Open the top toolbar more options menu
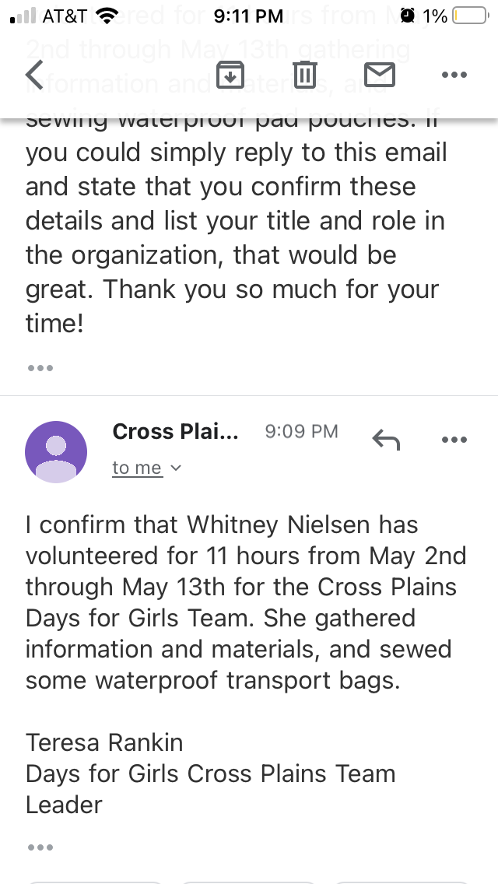The height and width of the screenshot is (884, 498). click(454, 75)
